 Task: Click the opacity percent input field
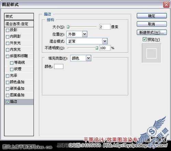click(105, 48)
